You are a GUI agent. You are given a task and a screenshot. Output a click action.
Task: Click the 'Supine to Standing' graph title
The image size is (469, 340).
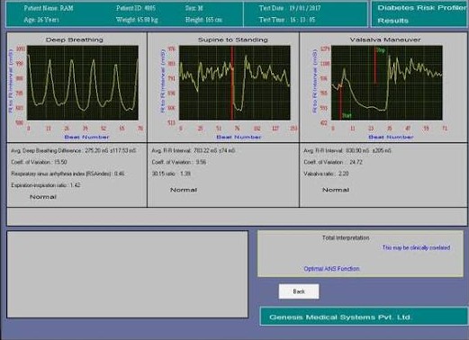click(233, 40)
